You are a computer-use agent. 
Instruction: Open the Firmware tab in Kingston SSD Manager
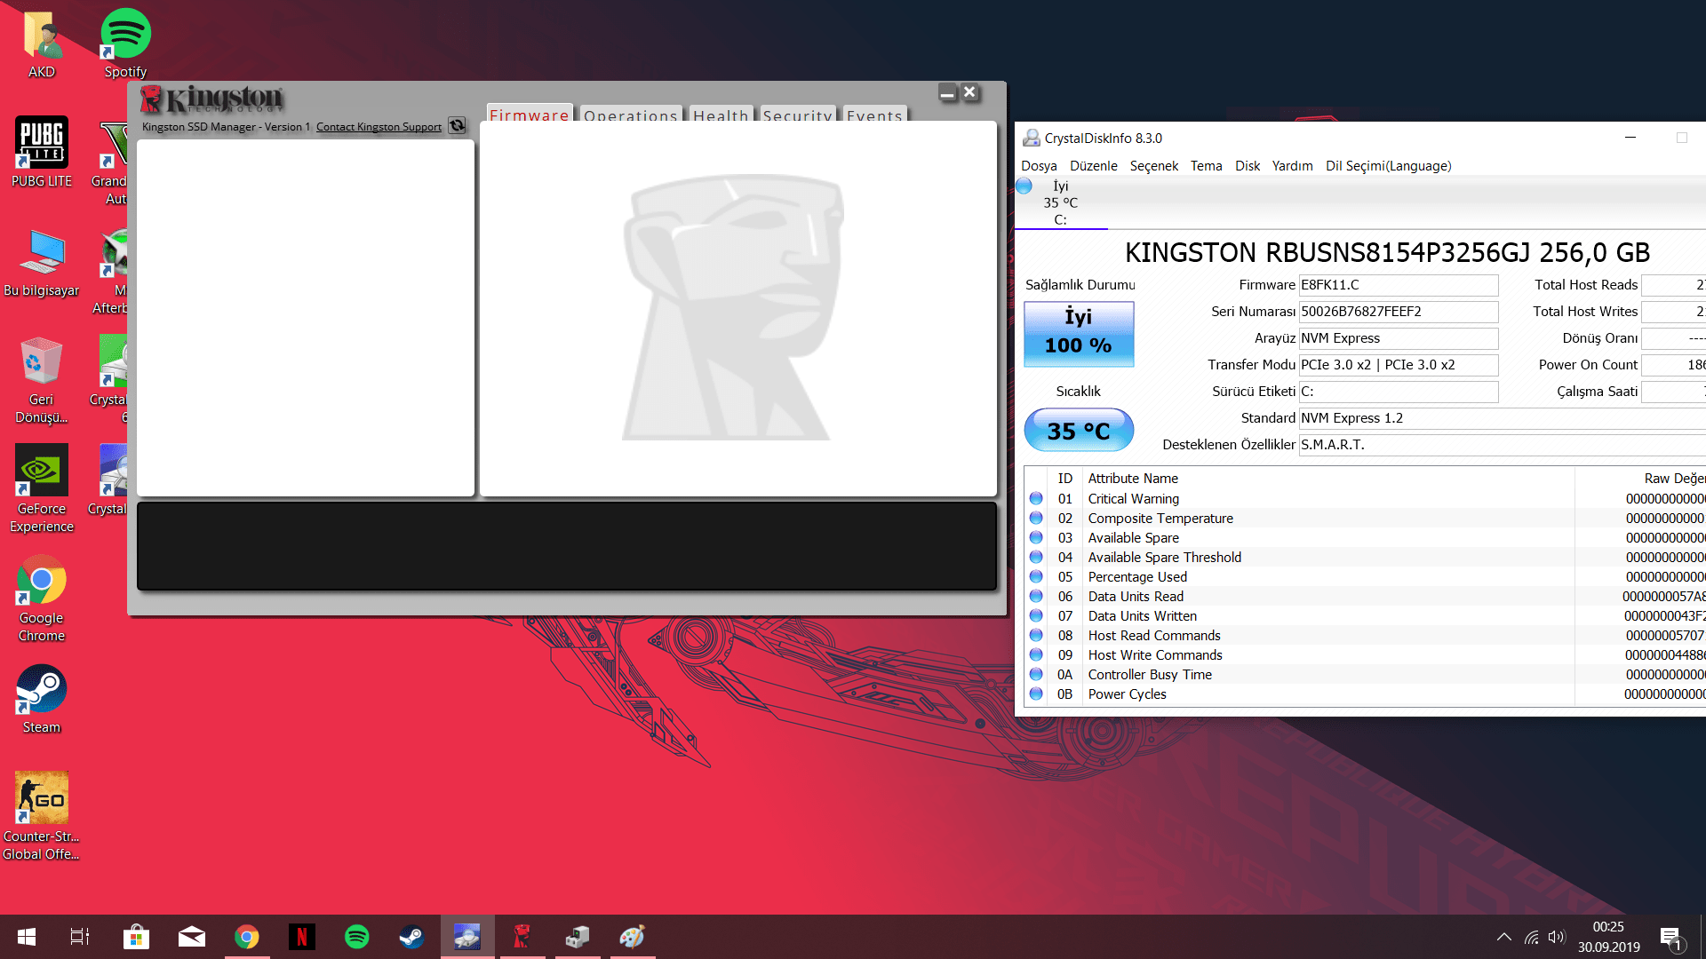tap(530, 115)
